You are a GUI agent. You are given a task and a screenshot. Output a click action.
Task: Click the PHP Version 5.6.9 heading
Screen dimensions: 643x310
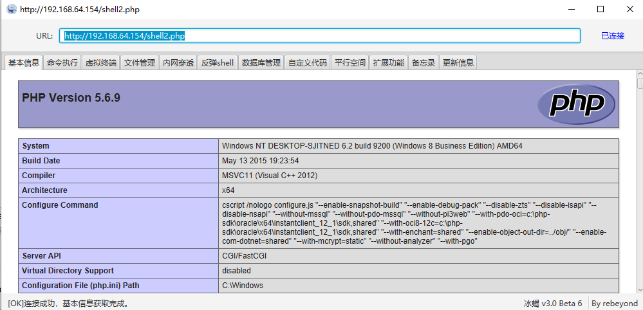(x=71, y=98)
